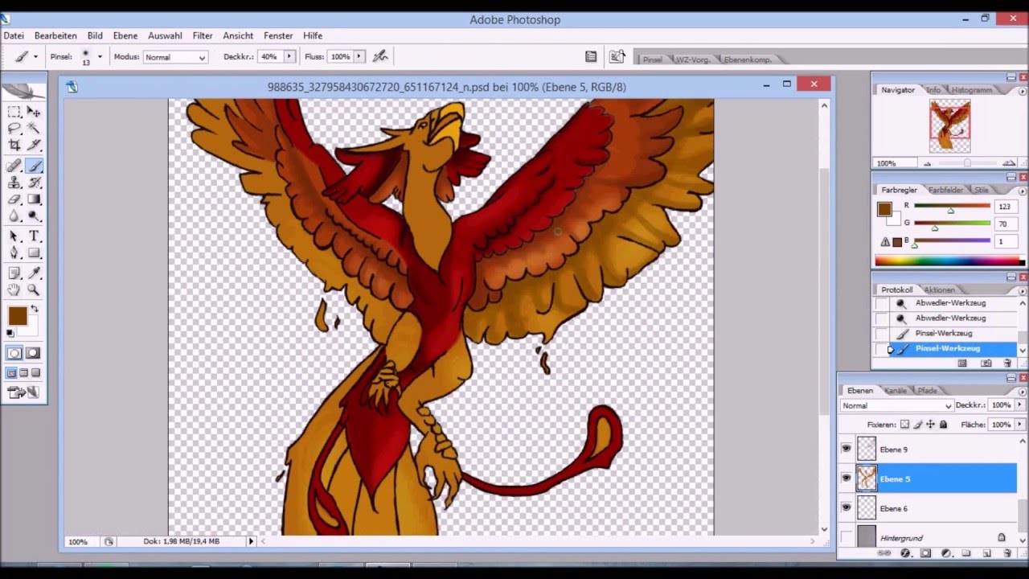Select the Dodge tool

[34, 216]
